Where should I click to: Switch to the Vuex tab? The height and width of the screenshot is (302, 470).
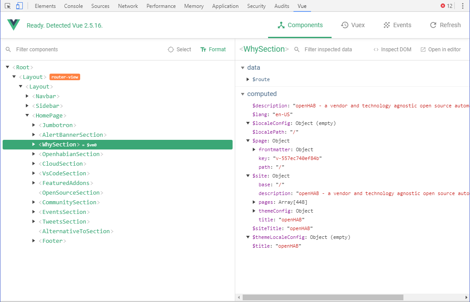tap(353, 25)
